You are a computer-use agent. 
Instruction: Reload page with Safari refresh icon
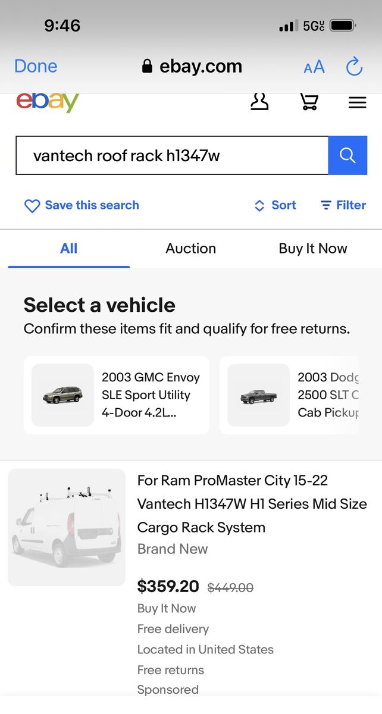pyautogui.click(x=354, y=67)
